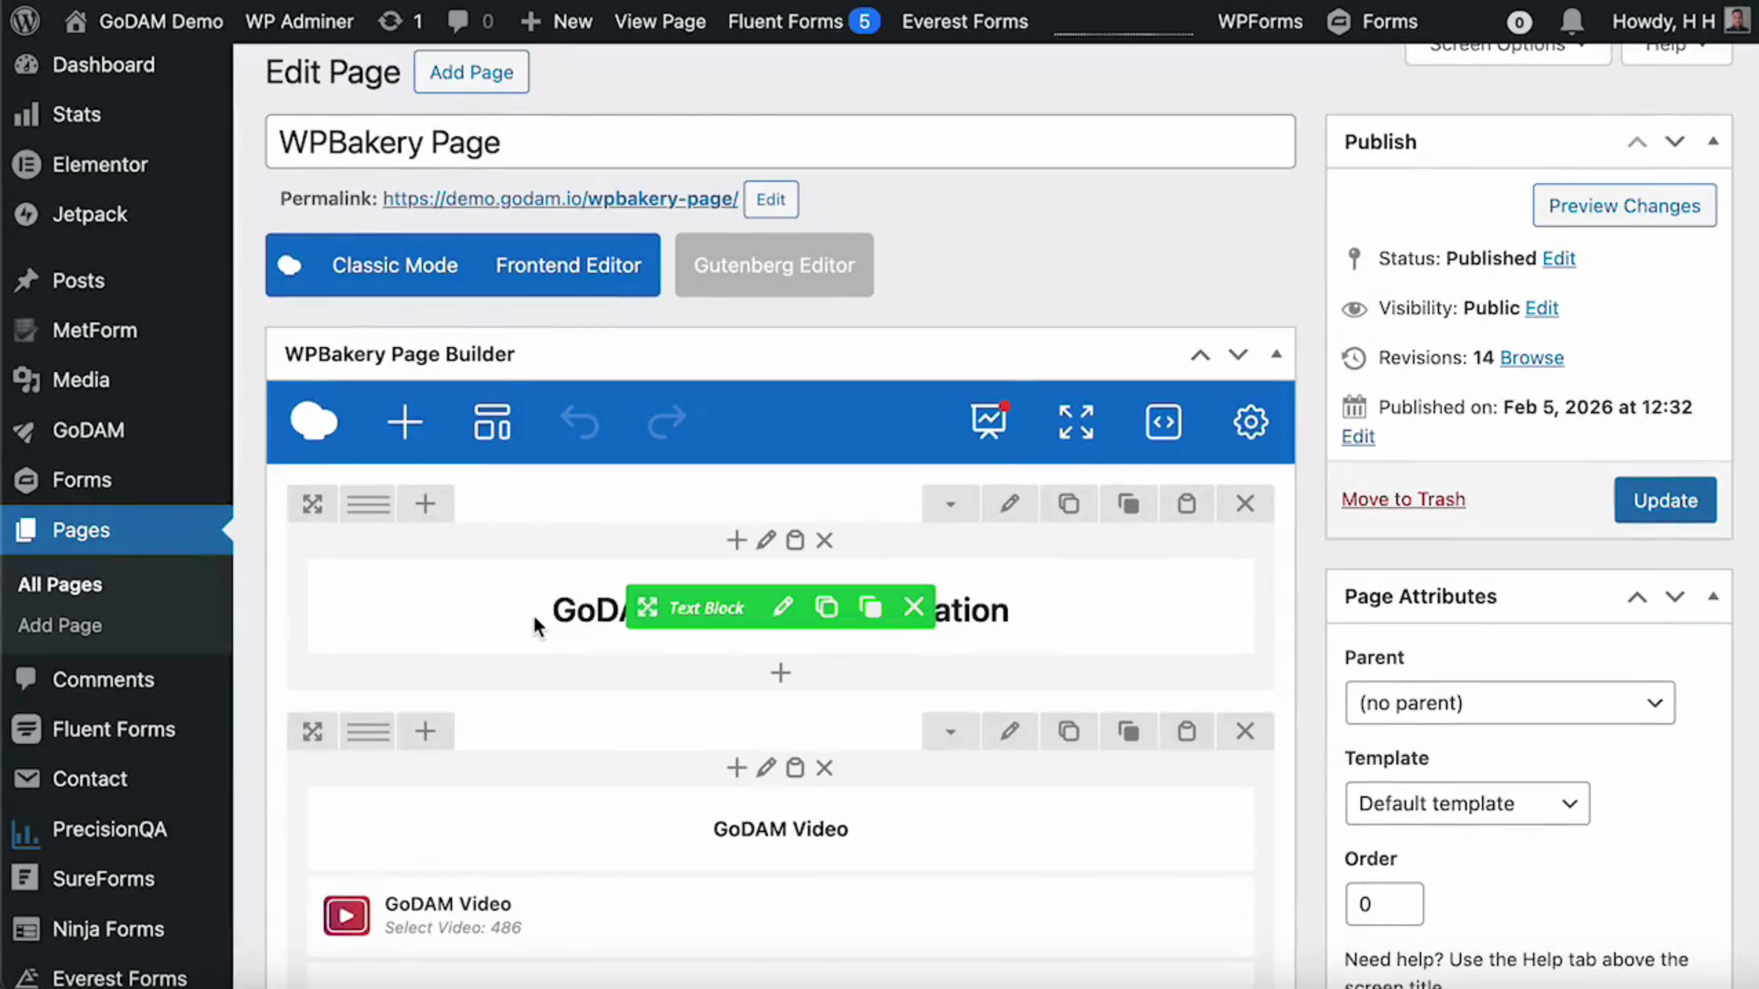Open the Template dropdown

1467,804
